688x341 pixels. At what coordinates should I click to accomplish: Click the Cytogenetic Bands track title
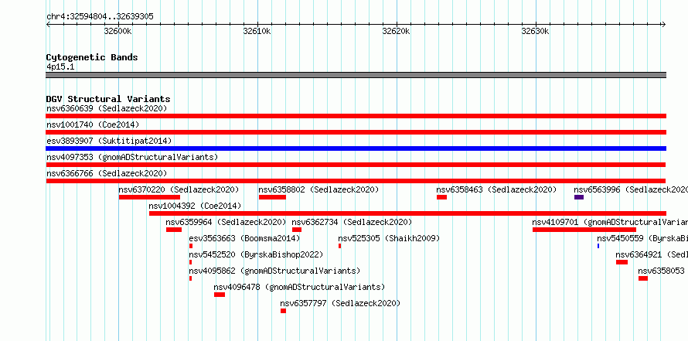pos(92,57)
